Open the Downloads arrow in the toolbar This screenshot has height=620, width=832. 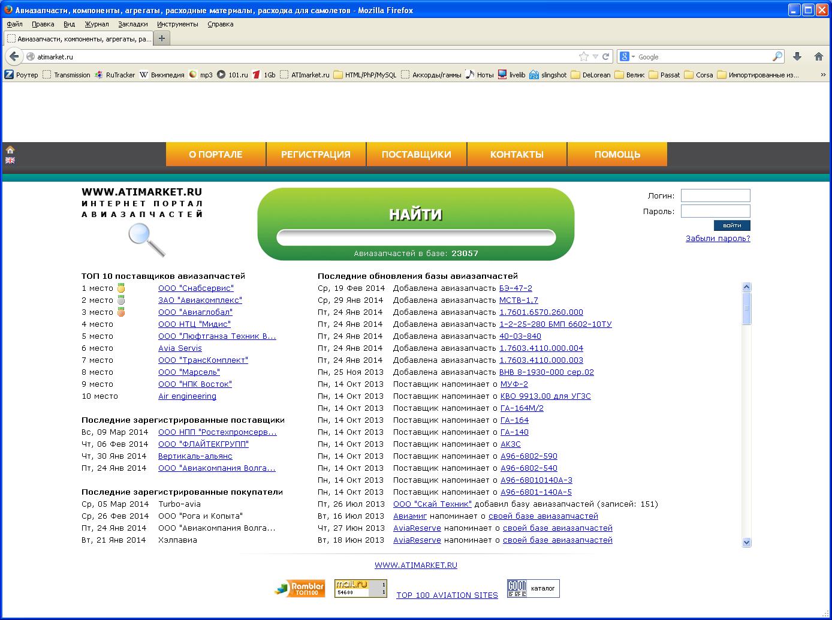797,56
